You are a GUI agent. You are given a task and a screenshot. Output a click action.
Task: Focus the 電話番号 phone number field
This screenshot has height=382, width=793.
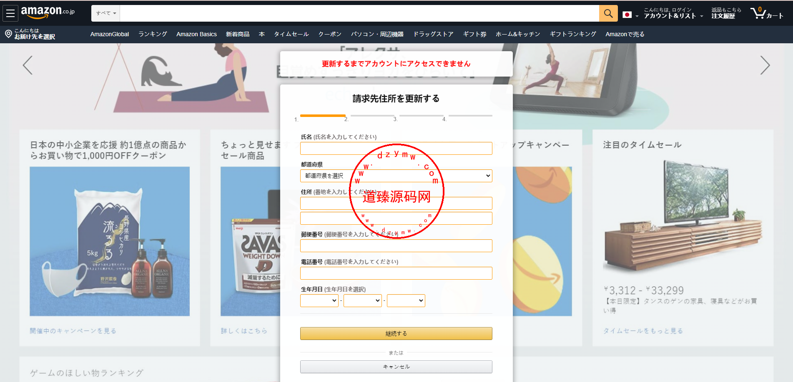tap(396, 273)
